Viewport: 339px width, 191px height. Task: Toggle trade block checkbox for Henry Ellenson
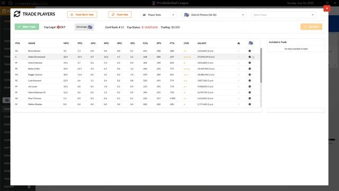[x=239, y=63]
